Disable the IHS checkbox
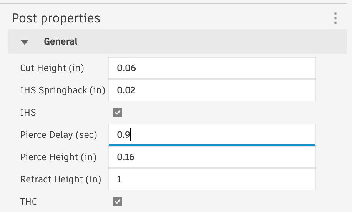The image size is (352, 212). tap(118, 113)
